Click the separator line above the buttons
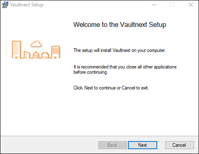Screen dimensions: 199x154 (x=99, y=136)
